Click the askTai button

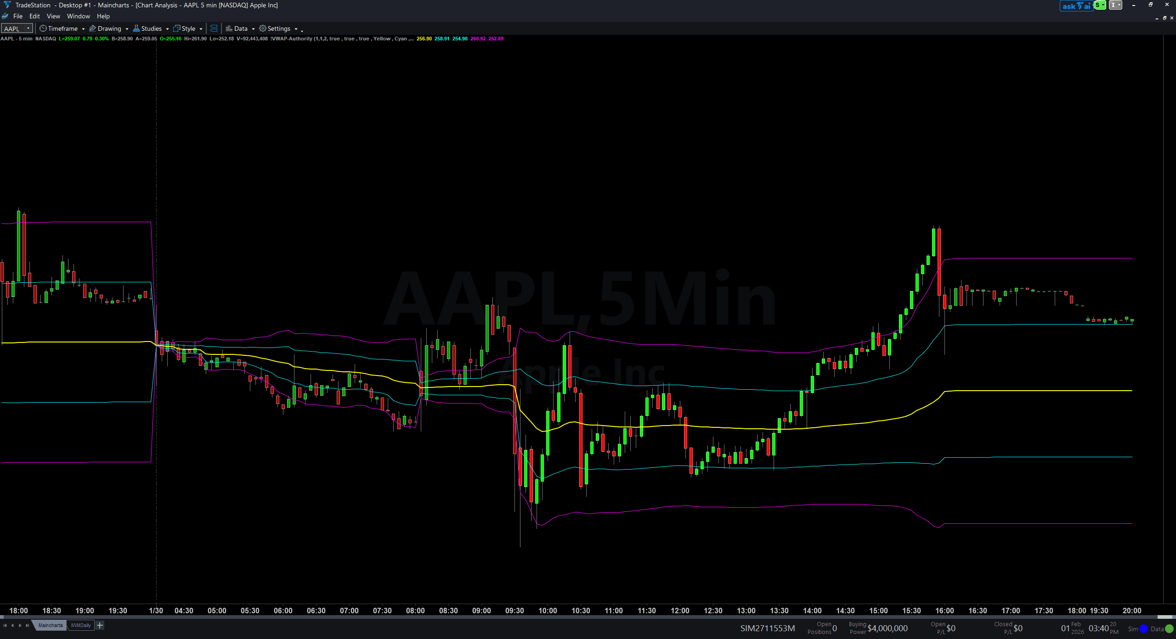click(1076, 5)
